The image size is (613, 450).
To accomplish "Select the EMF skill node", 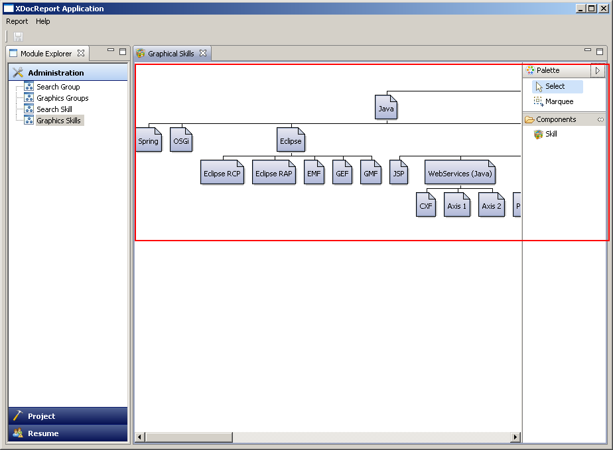I will pos(314,172).
